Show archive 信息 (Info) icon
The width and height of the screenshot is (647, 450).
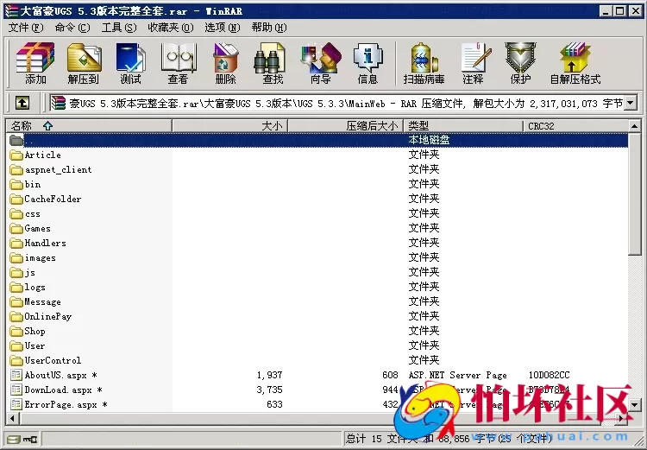click(368, 63)
